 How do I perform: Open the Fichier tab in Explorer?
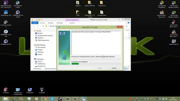(35, 23)
